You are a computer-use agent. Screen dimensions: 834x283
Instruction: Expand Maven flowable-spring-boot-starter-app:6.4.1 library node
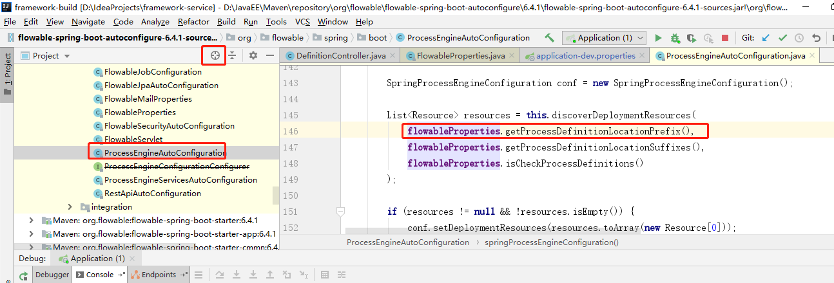pos(32,234)
